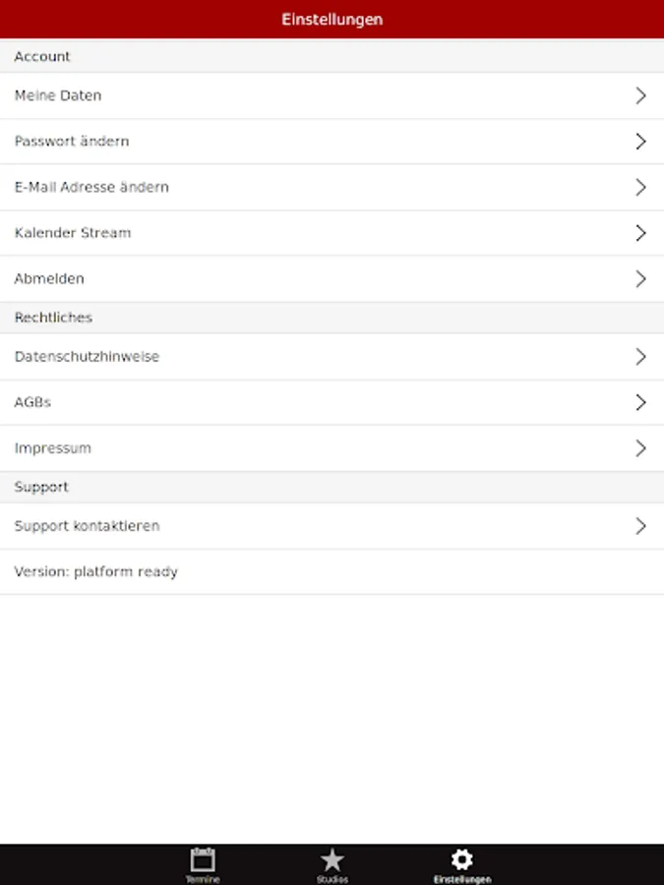Open the Passwort ändern option
This screenshot has height=885, width=664.
pos(72,142)
